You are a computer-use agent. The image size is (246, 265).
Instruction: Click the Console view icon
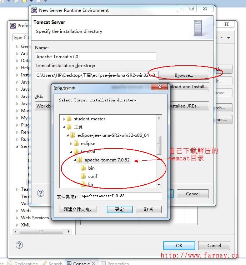[x=69, y=263]
